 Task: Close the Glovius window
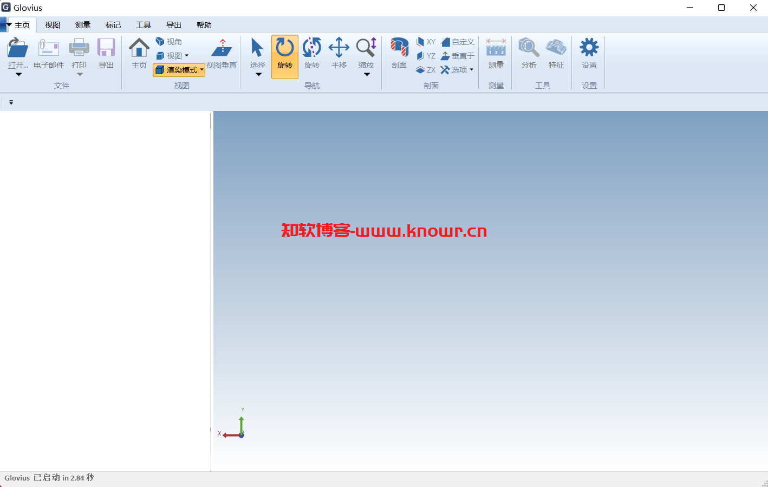click(753, 8)
